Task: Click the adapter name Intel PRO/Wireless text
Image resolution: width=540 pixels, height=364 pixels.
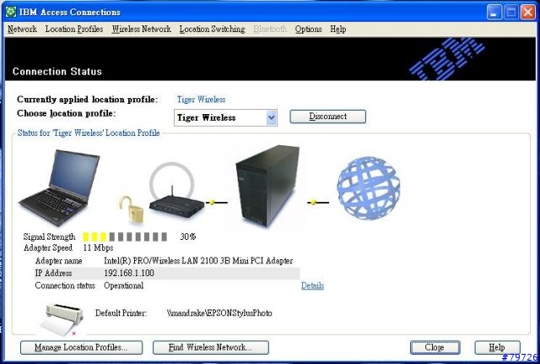Action: coord(198,261)
